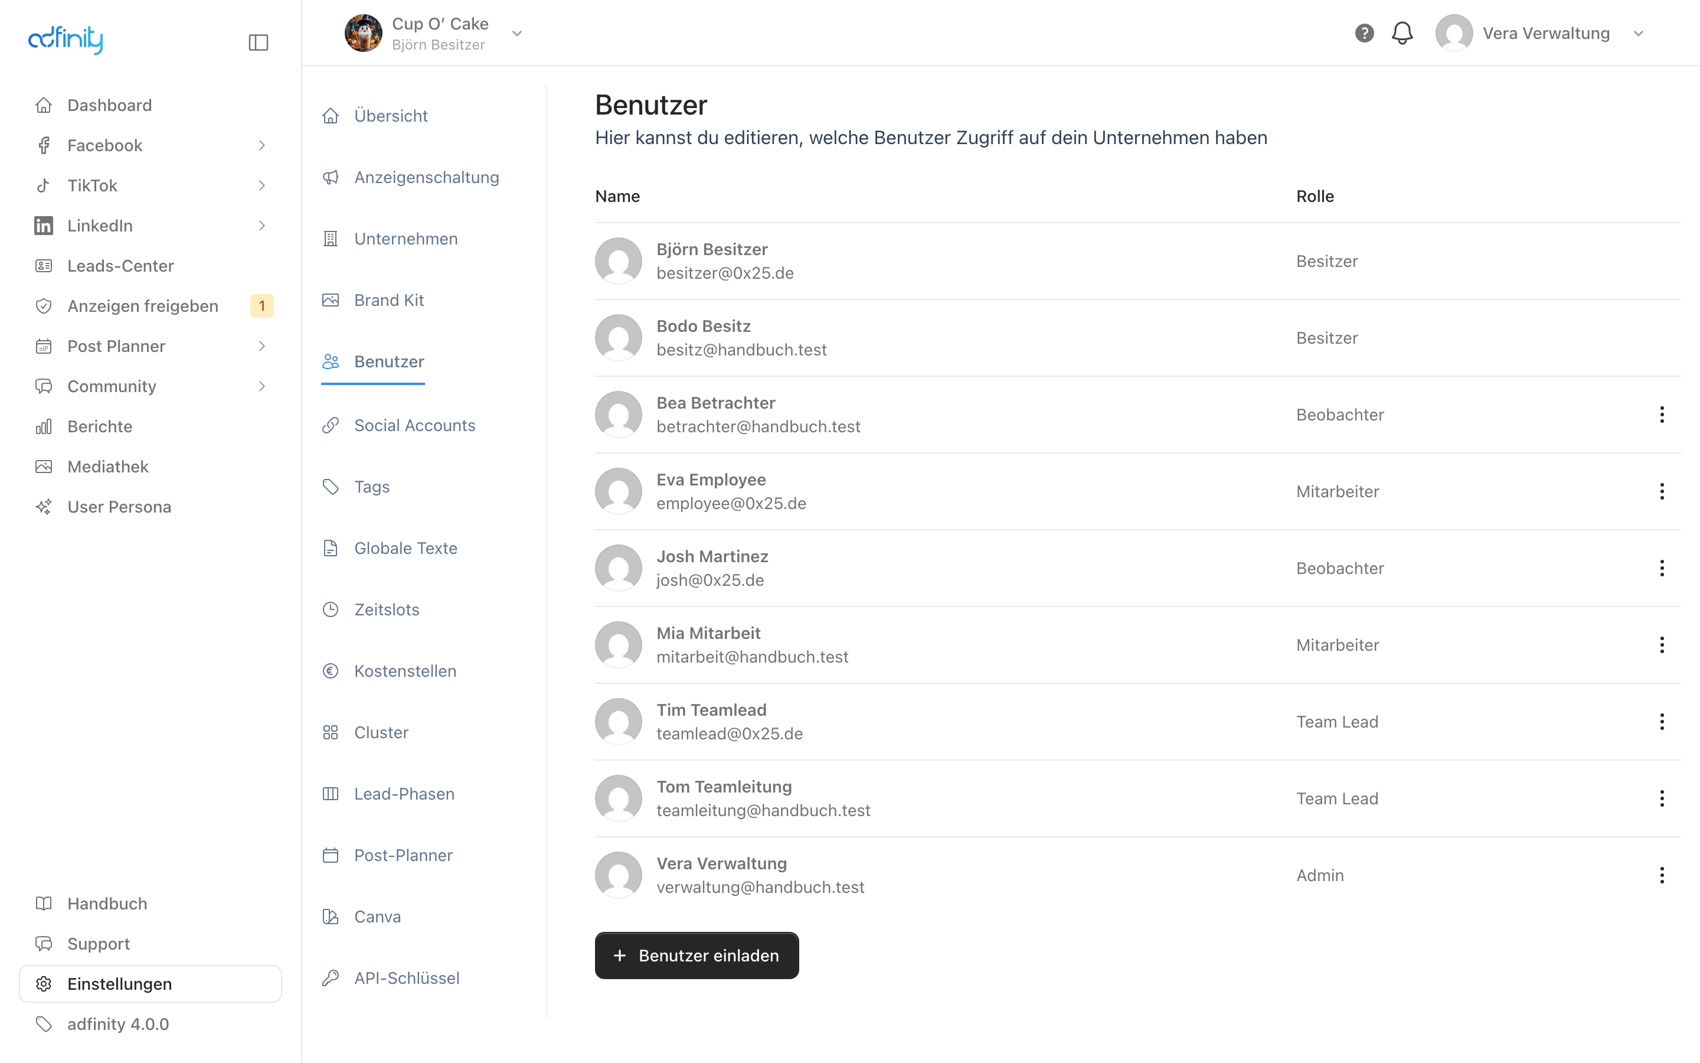Open the help question mark icon
The height and width of the screenshot is (1063, 1700).
pos(1364,33)
